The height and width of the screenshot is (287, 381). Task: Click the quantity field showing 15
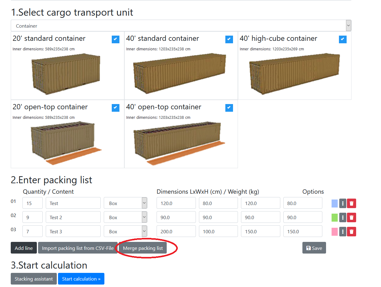[33, 203]
